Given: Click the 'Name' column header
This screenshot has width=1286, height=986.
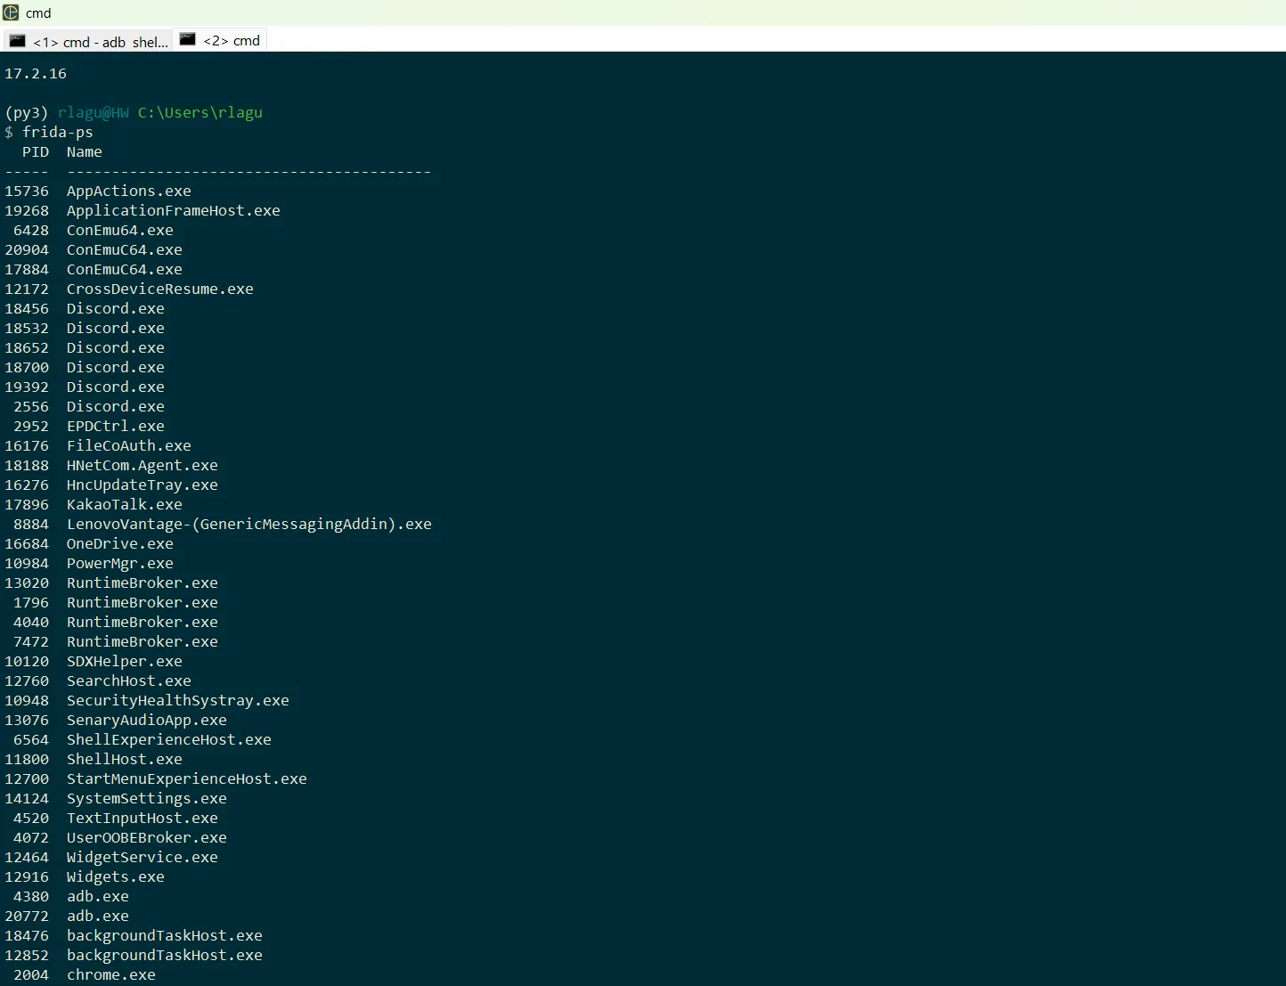Looking at the screenshot, I should (85, 151).
